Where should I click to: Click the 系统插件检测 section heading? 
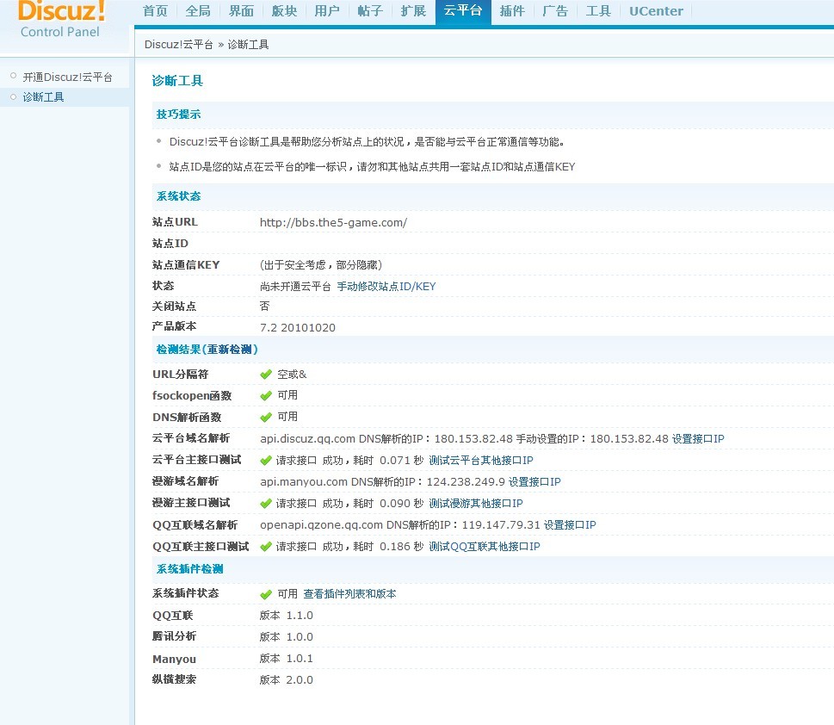click(x=190, y=569)
